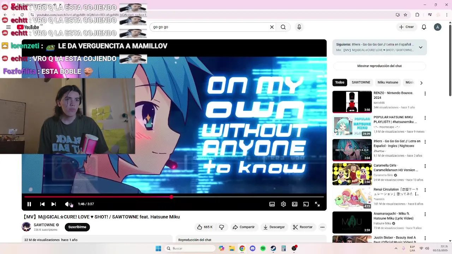Open YouTube hamburger guide menu

[x=8, y=27]
